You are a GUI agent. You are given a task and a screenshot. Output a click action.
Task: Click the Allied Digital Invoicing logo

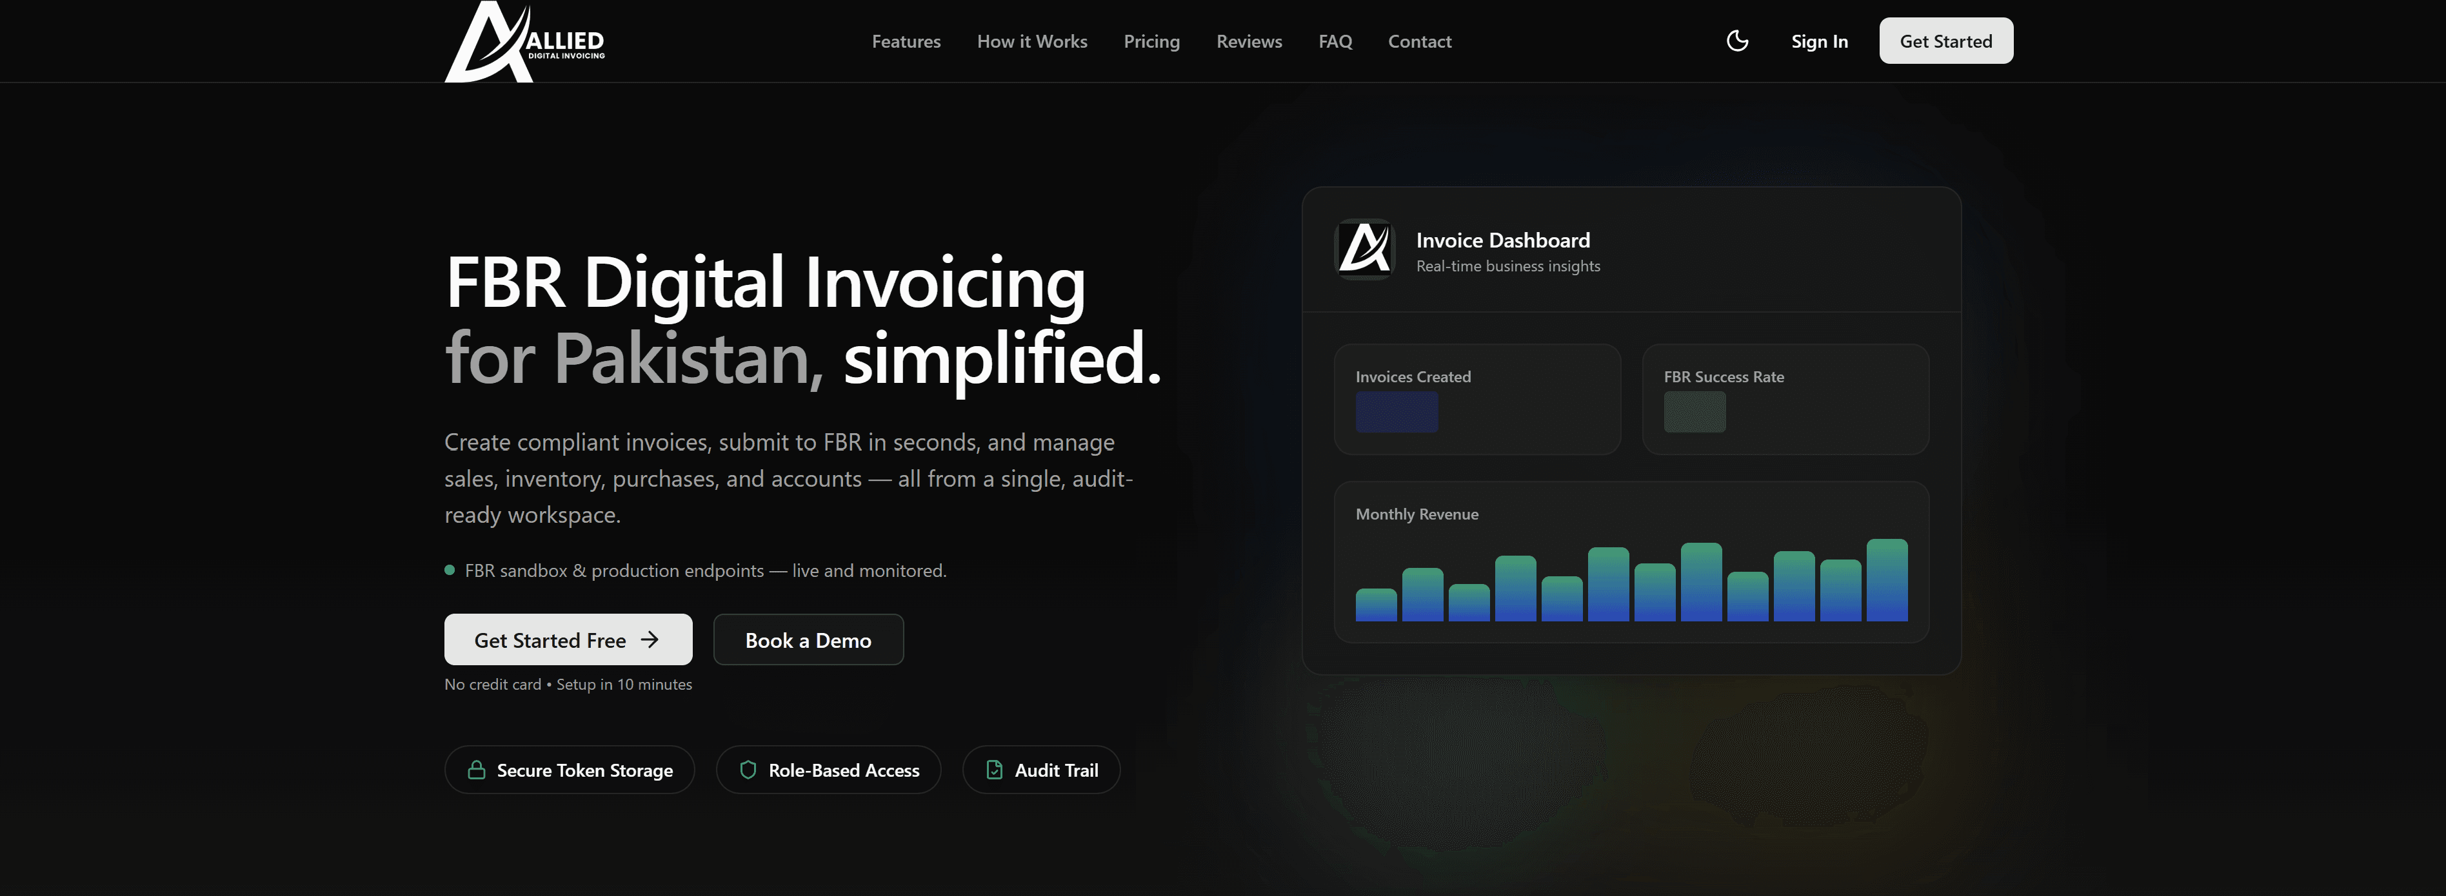[524, 41]
